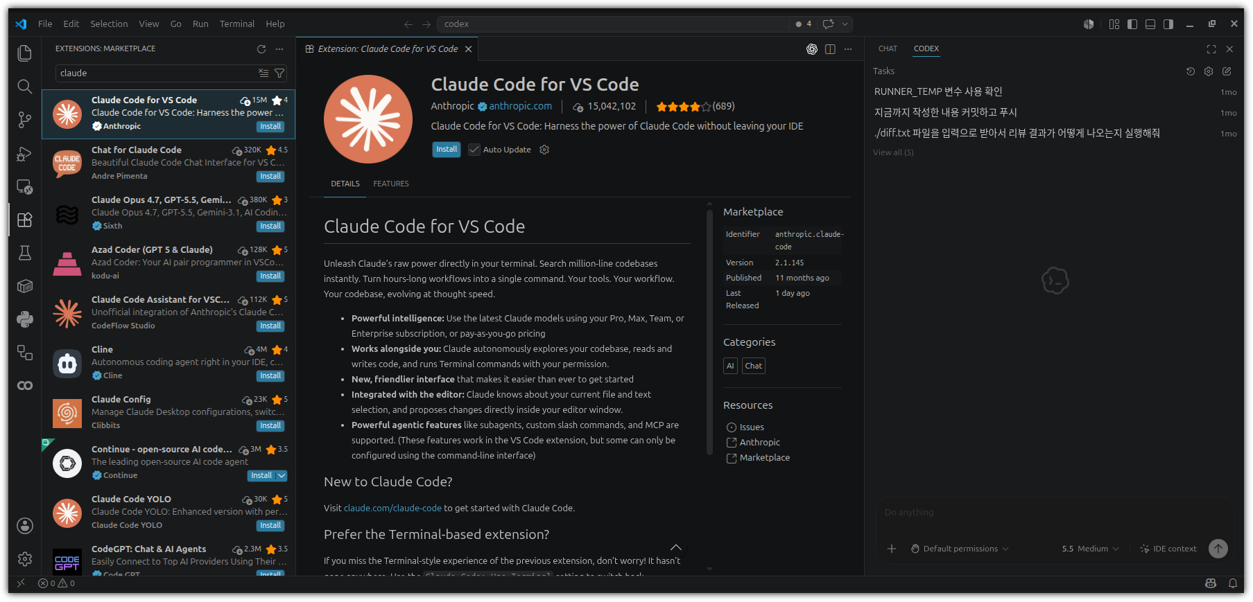Open the extensions filter funnel

279,73
